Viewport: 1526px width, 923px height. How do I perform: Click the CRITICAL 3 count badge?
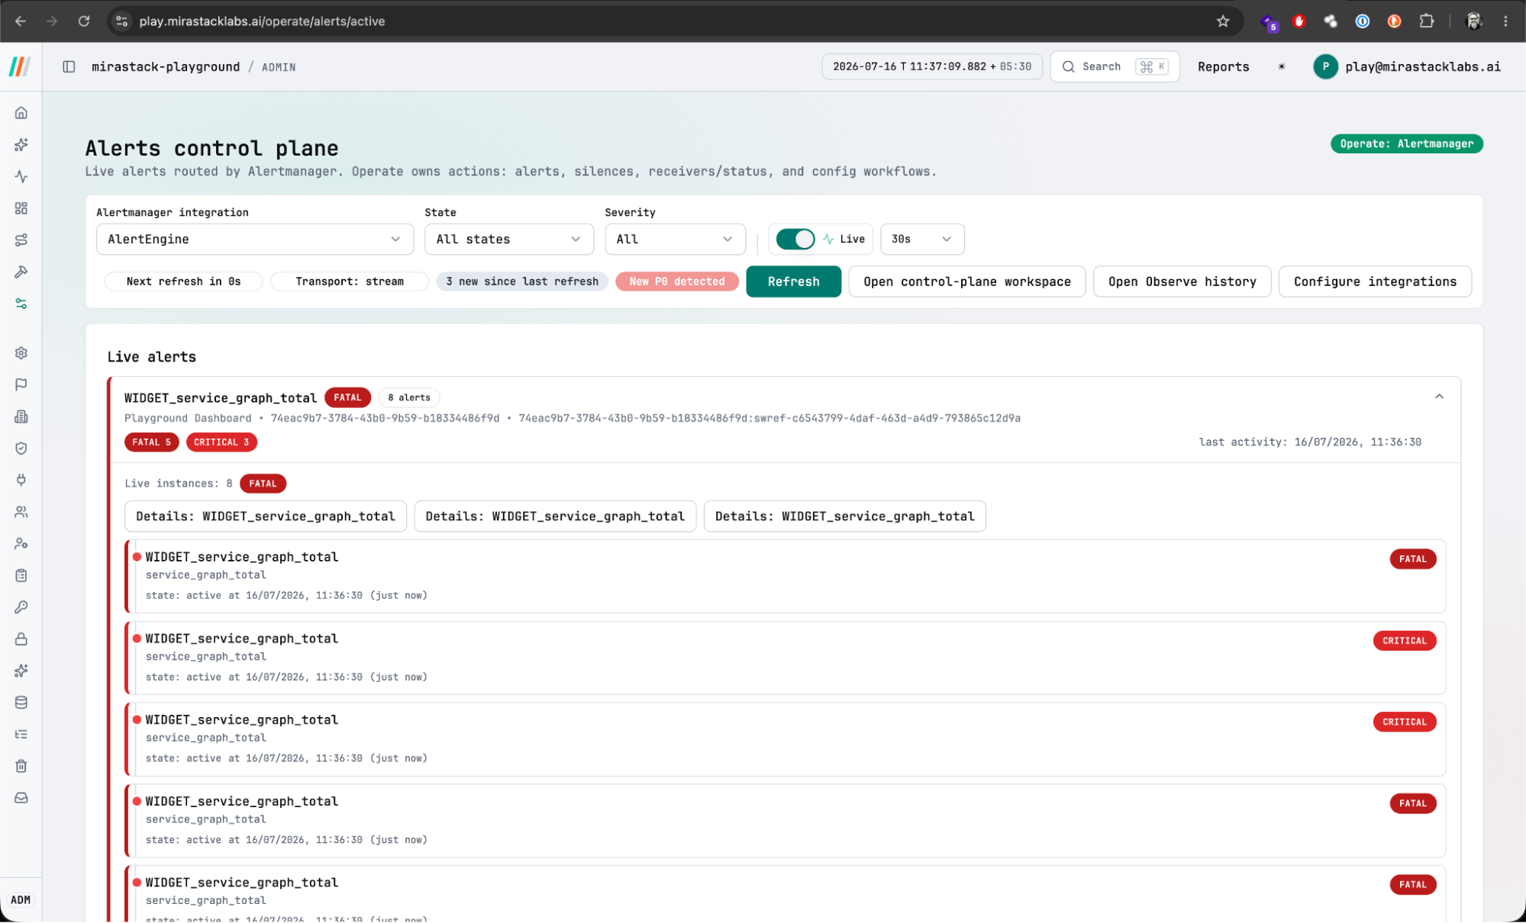[x=221, y=442]
